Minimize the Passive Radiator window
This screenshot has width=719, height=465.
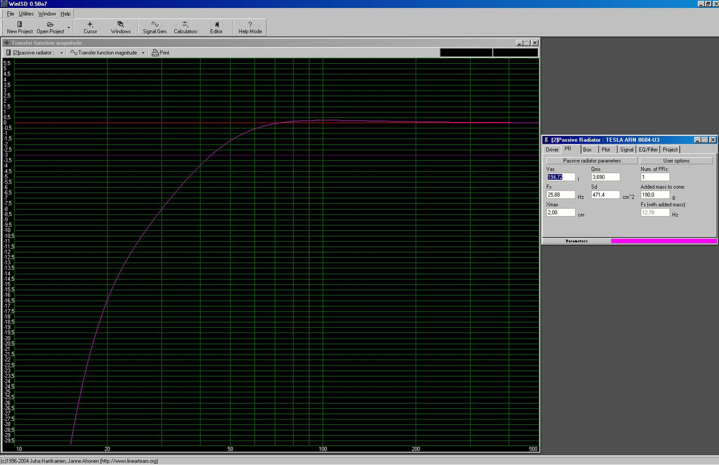697,140
